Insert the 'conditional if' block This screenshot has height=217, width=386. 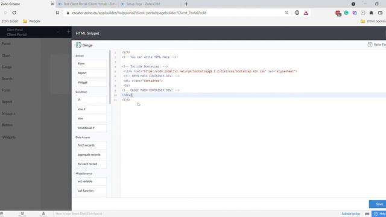click(91, 128)
